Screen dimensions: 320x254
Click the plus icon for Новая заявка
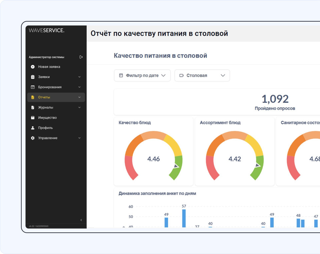pos(33,67)
